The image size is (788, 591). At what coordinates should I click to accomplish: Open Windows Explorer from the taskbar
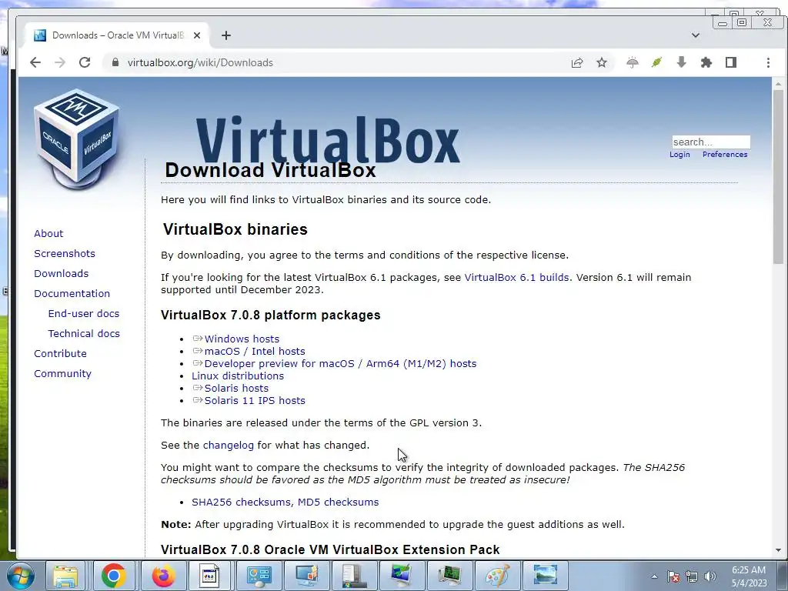66,576
